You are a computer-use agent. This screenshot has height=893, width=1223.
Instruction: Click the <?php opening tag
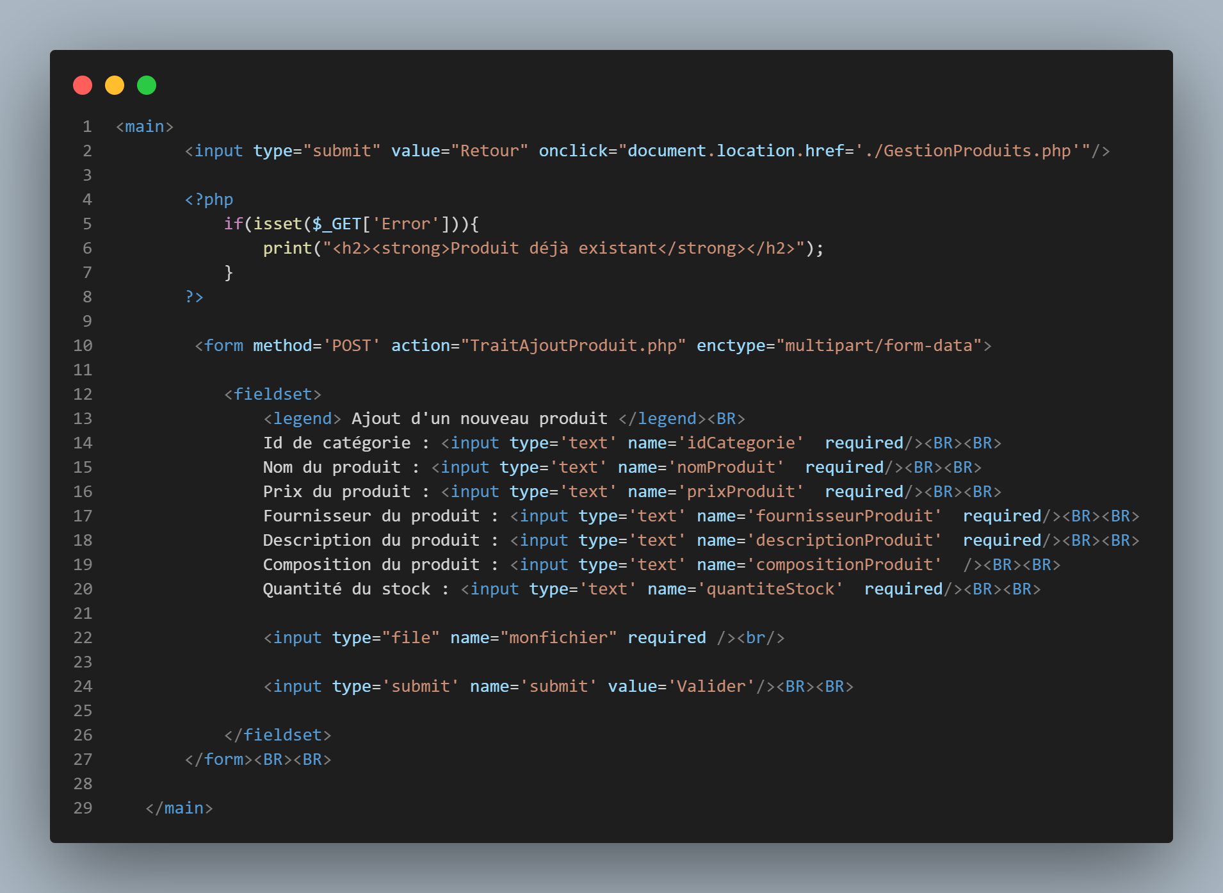click(x=209, y=200)
